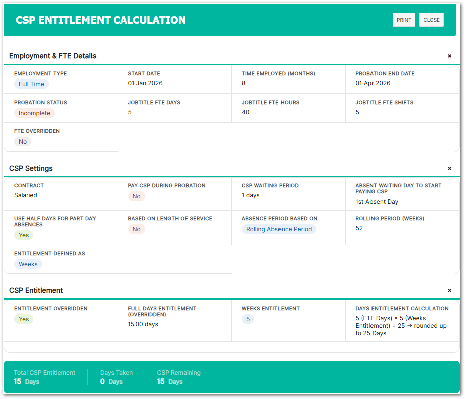The image size is (465, 399).
Task: Click the PRINT button
Action: click(404, 20)
